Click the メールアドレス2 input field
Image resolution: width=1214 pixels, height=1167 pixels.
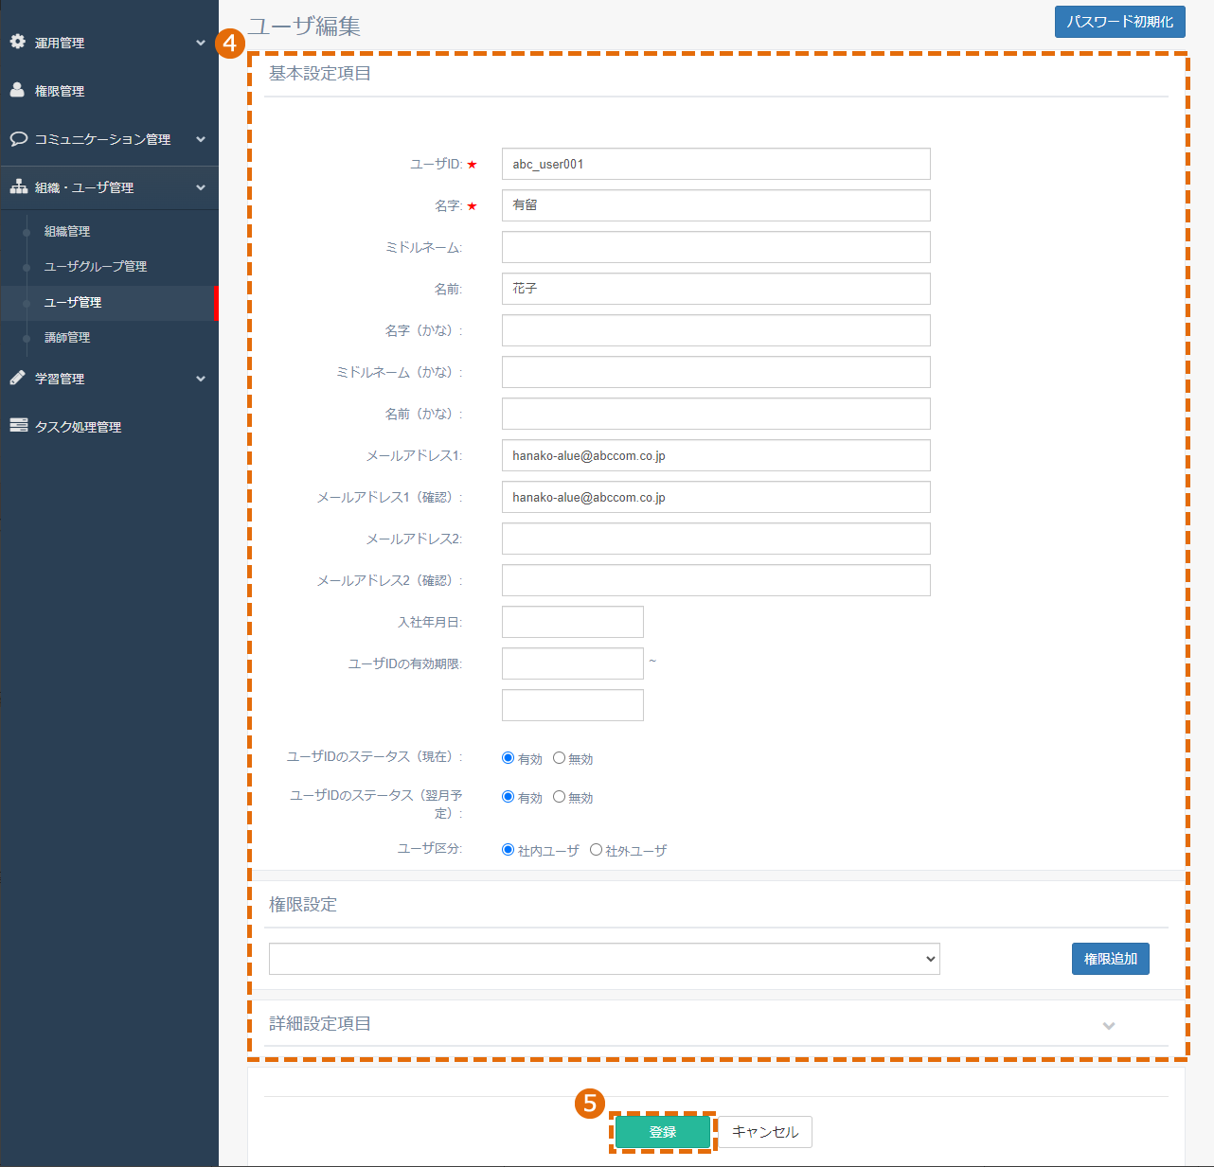pos(716,539)
